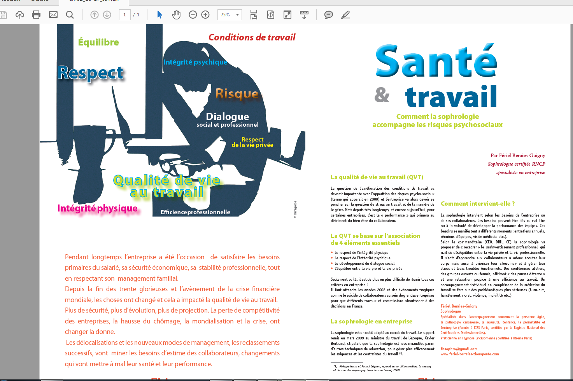Toggle full screen mode
573x381 pixels.
287,15
